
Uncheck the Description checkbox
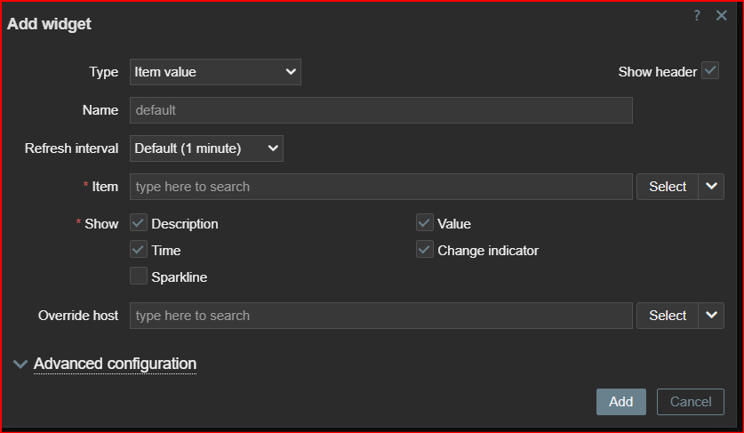[x=139, y=222]
